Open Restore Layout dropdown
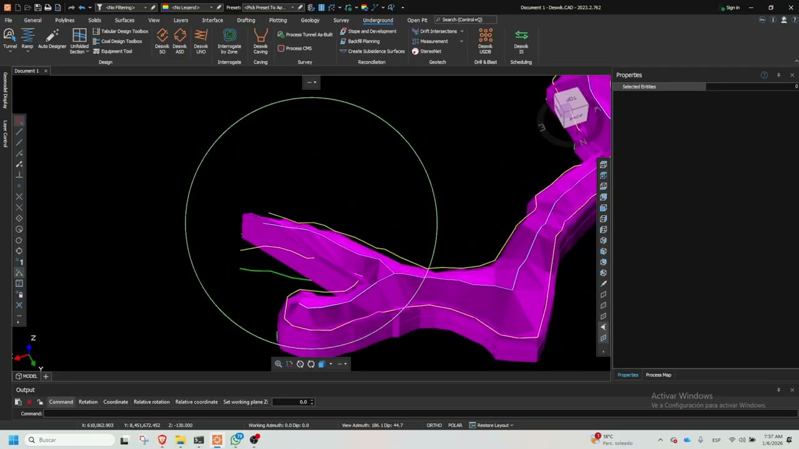 [491, 425]
